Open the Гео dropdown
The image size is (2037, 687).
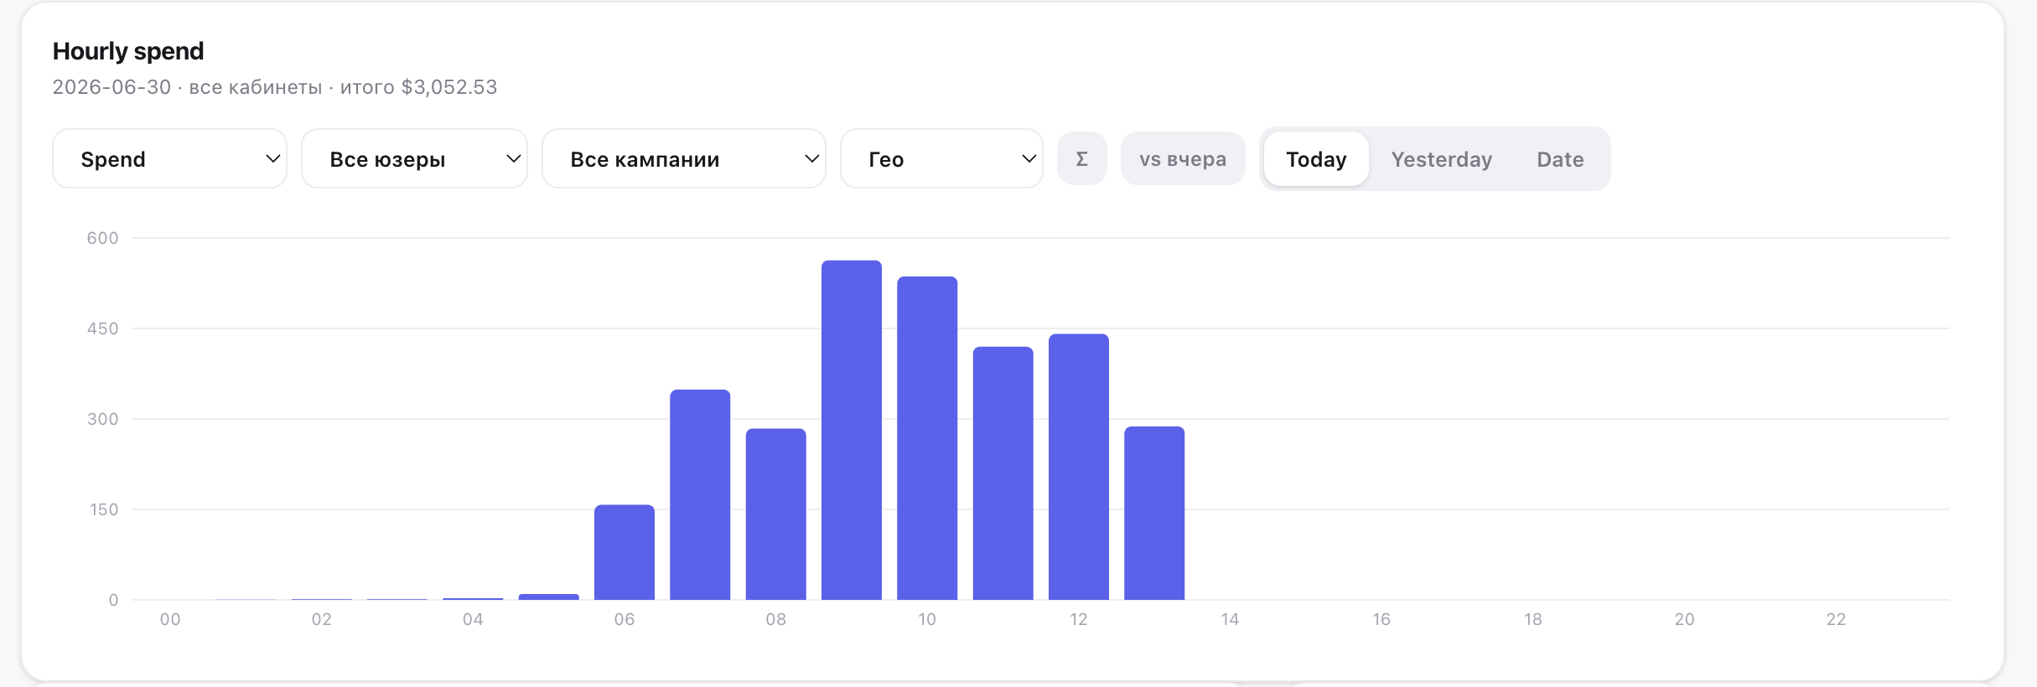click(941, 158)
